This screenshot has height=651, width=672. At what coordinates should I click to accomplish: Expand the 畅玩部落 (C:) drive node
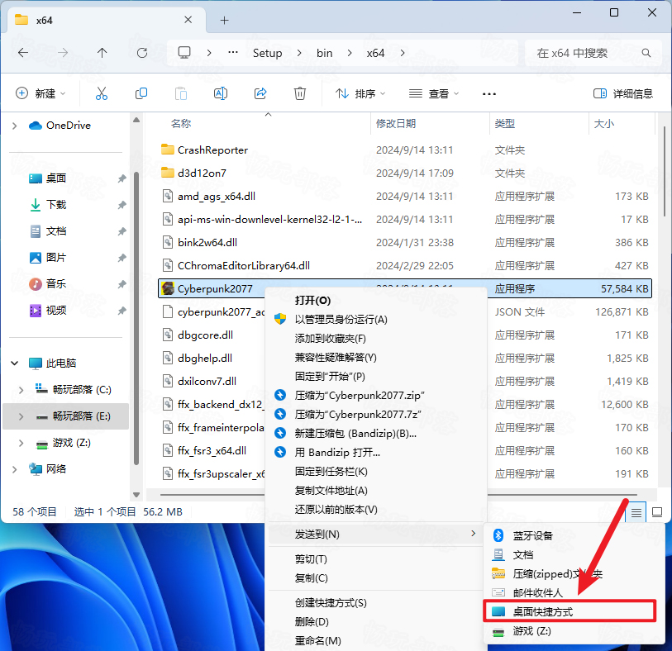click(21, 390)
